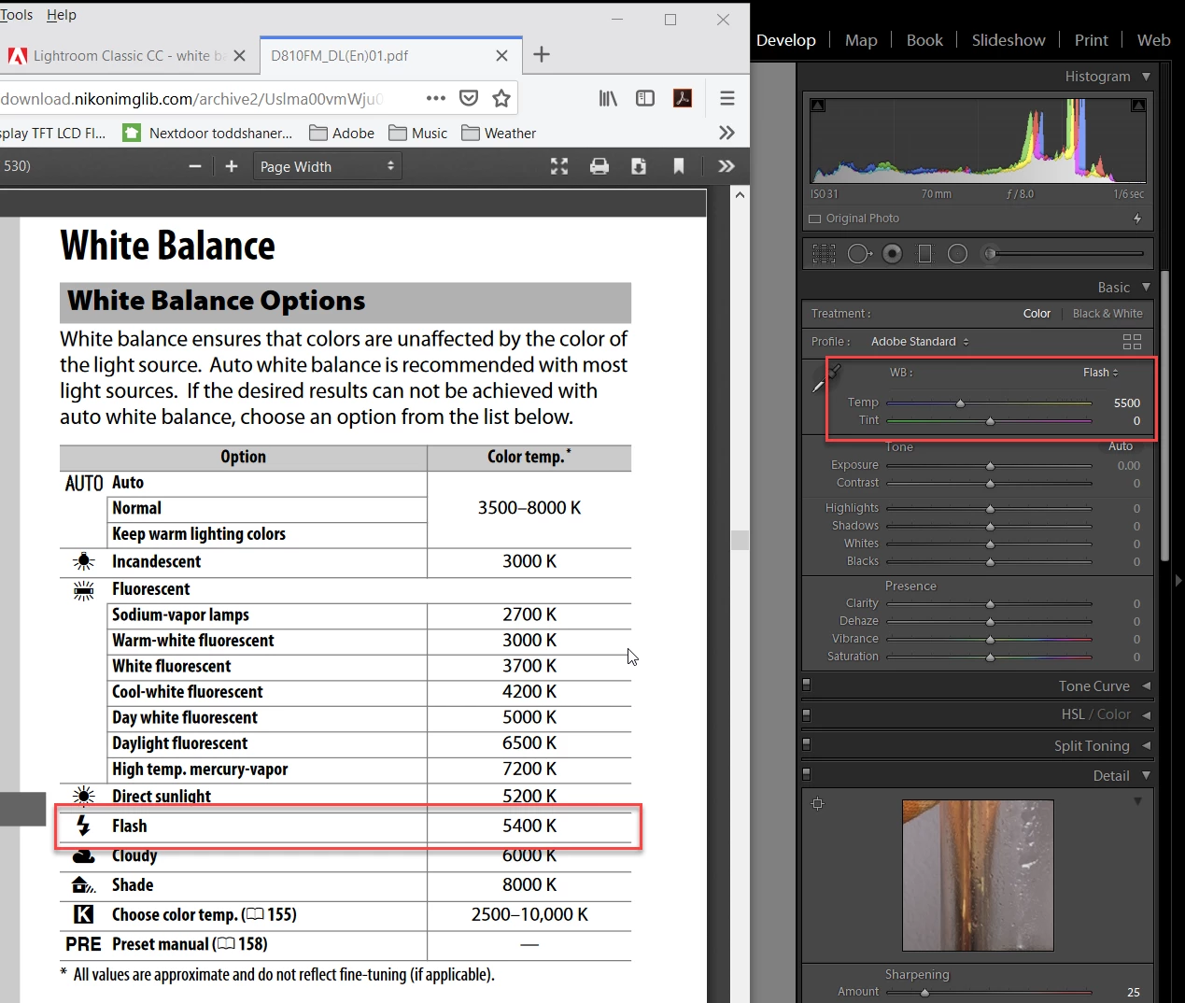Expand the Split Toning panel
The height and width of the screenshot is (1003, 1185).
[1146, 745]
